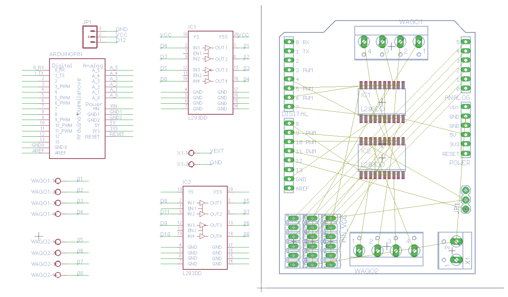Select the IC1 name label in schematic
Screen dimensions: 508x297
click(x=192, y=27)
